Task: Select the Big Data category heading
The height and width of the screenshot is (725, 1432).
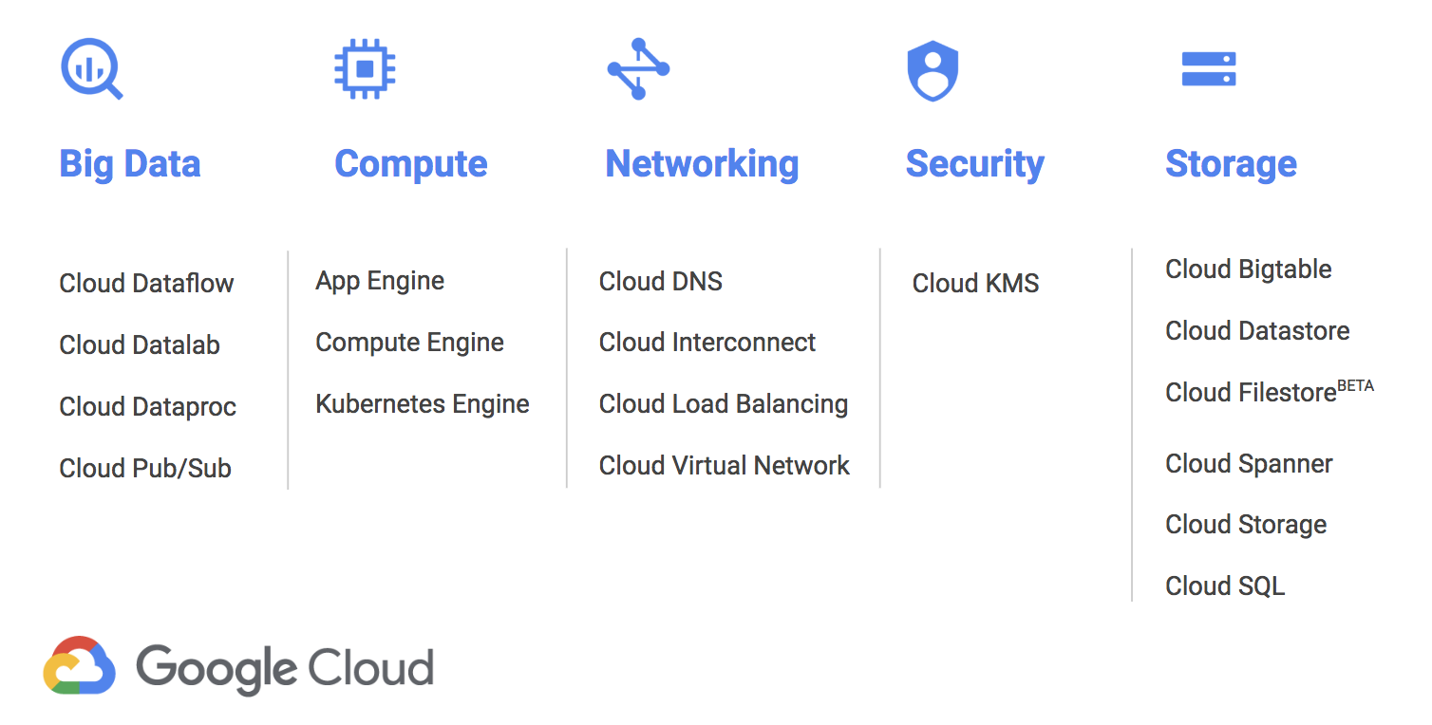Action: tap(130, 164)
